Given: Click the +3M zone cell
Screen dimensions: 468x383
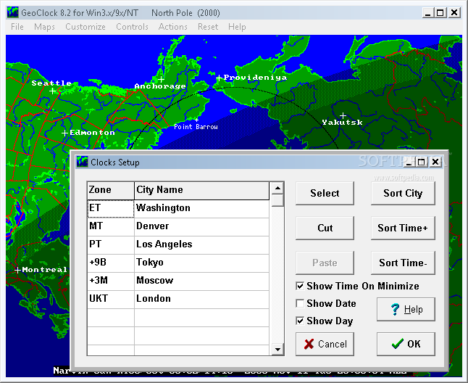Looking at the screenshot, I should point(111,281).
